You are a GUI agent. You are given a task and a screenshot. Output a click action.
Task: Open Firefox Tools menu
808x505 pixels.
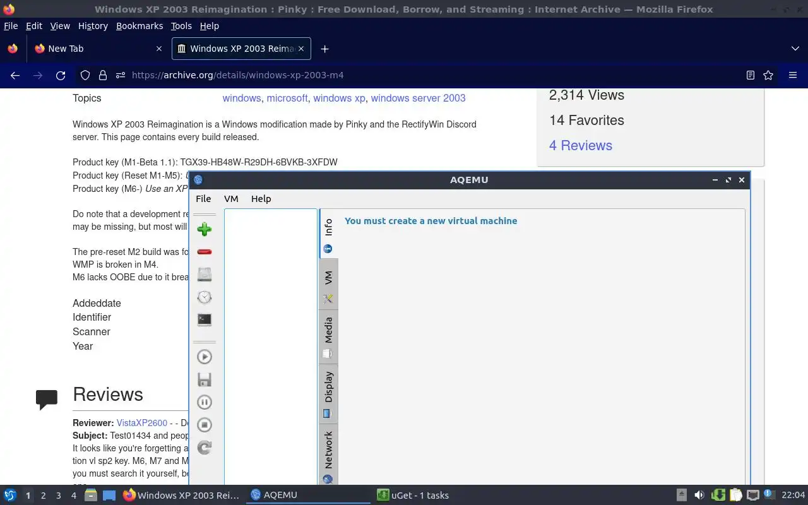pyautogui.click(x=181, y=26)
